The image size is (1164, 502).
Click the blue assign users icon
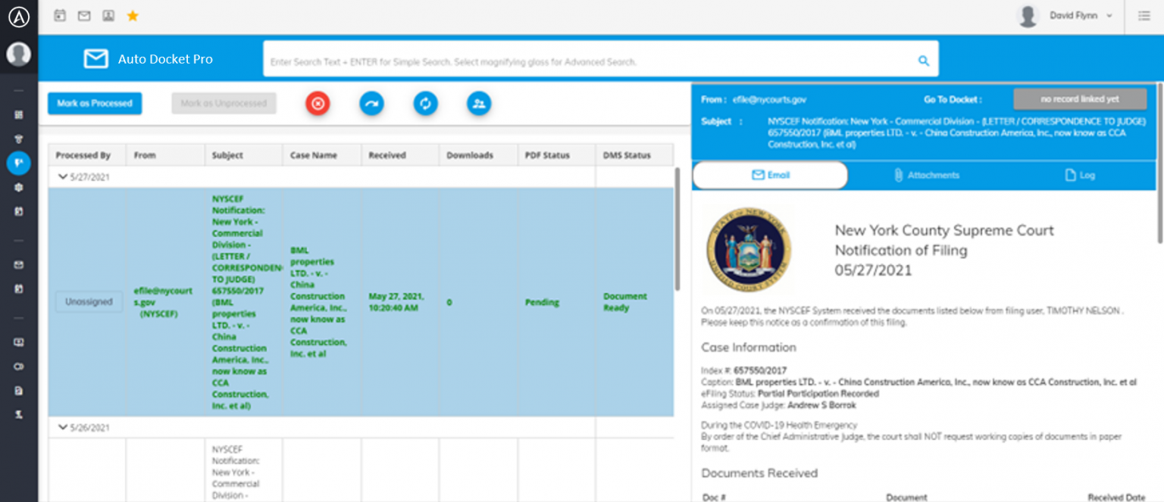(x=479, y=103)
